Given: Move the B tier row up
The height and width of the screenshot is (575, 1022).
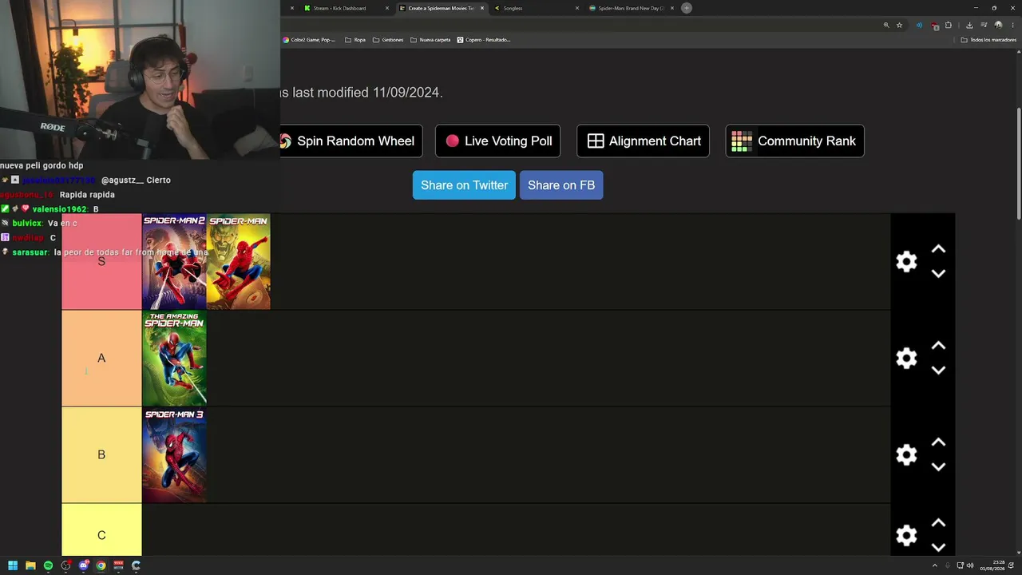Looking at the screenshot, I should tap(938, 442).
